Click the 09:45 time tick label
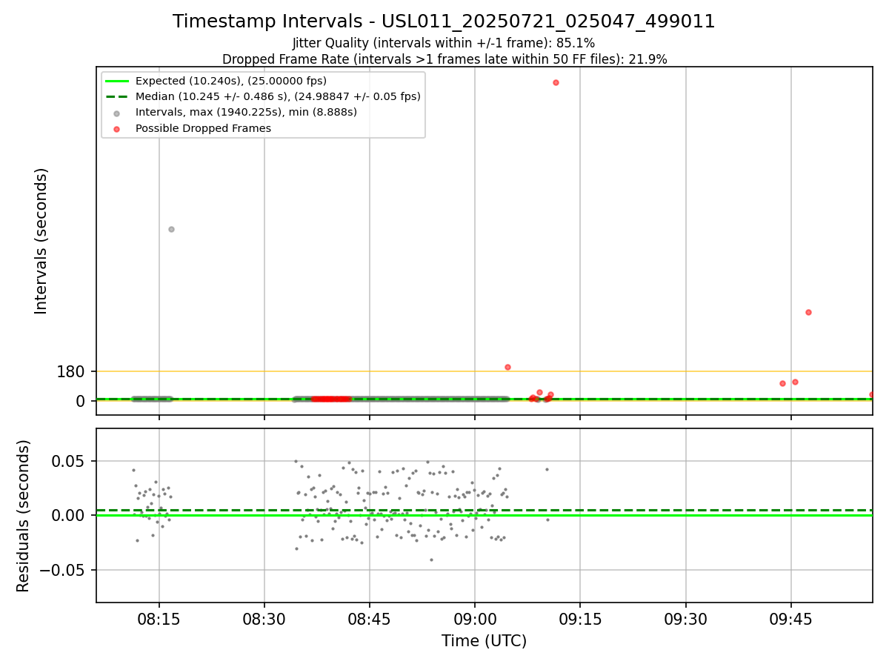The width and height of the screenshot is (889, 667). tap(790, 620)
